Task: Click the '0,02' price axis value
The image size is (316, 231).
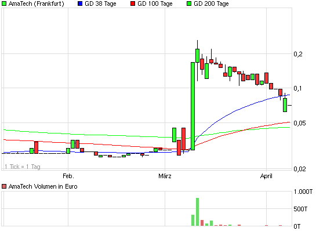Action: tap(300, 169)
